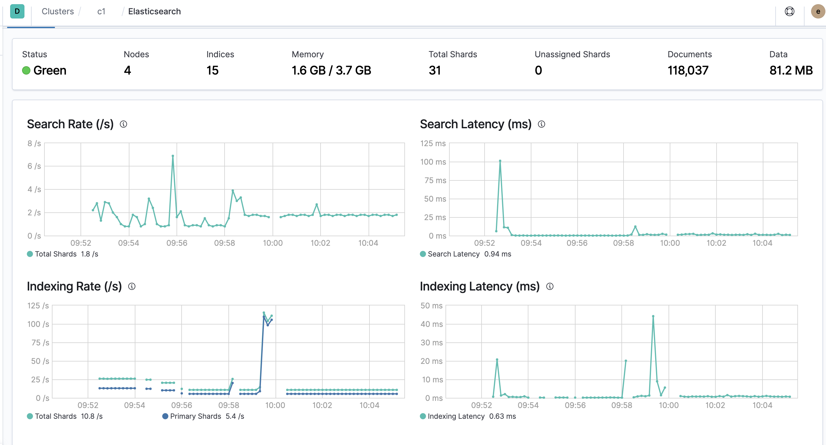The height and width of the screenshot is (445, 826).
Task: Click the Indexing Latency peak before 10:00
Action: click(x=653, y=316)
